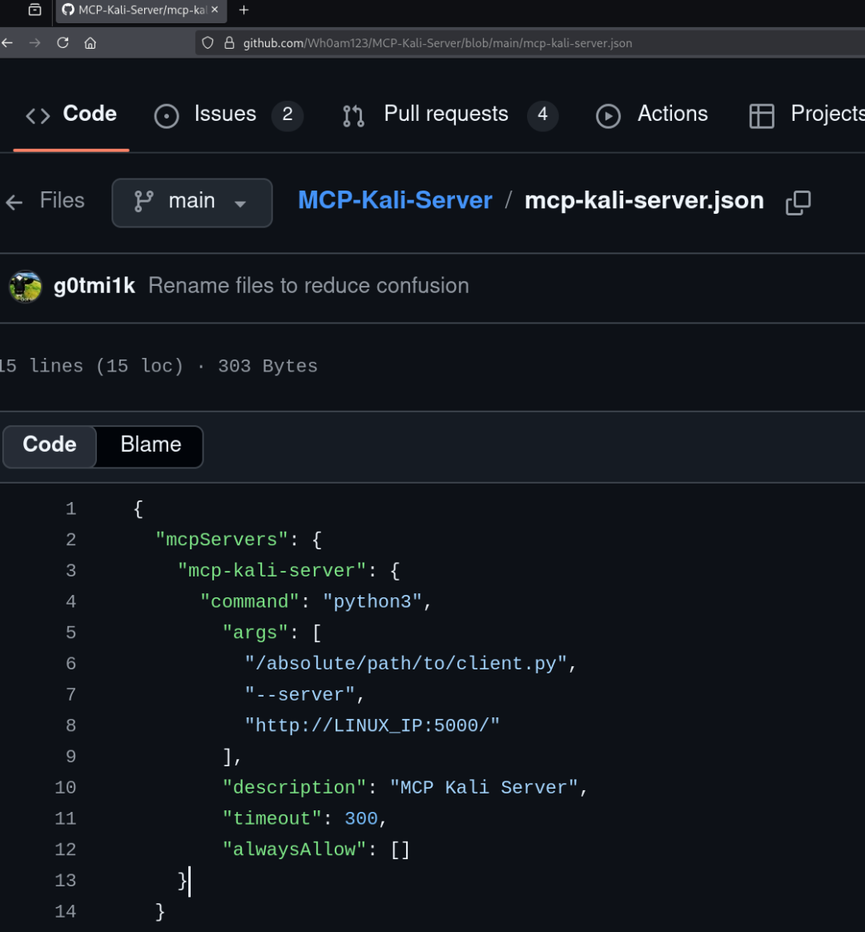865x932 pixels.
Task: Open g0tmi1k's avatar image
Action: point(26,287)
